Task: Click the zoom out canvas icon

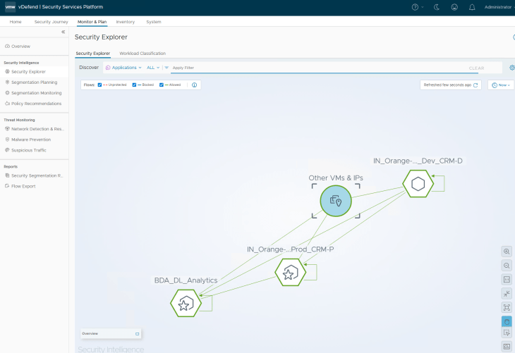Action: point(507,266)
